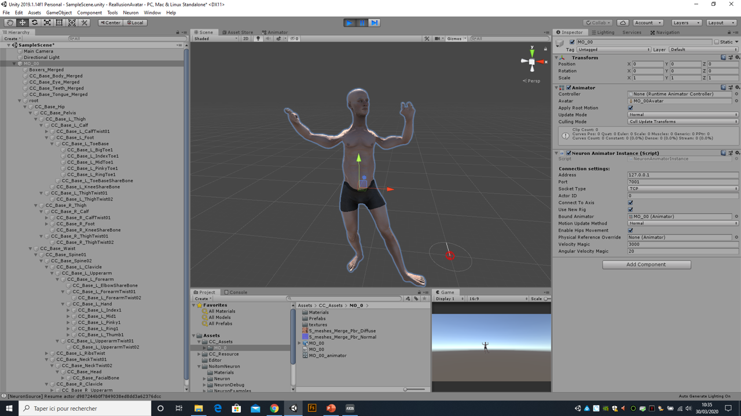Switch to the Console tab
741x416 pixels.
[x=236, y=292]
